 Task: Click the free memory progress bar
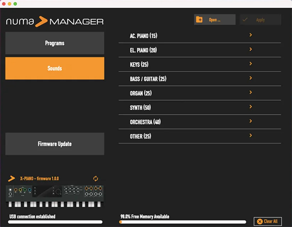pos(182,222)
